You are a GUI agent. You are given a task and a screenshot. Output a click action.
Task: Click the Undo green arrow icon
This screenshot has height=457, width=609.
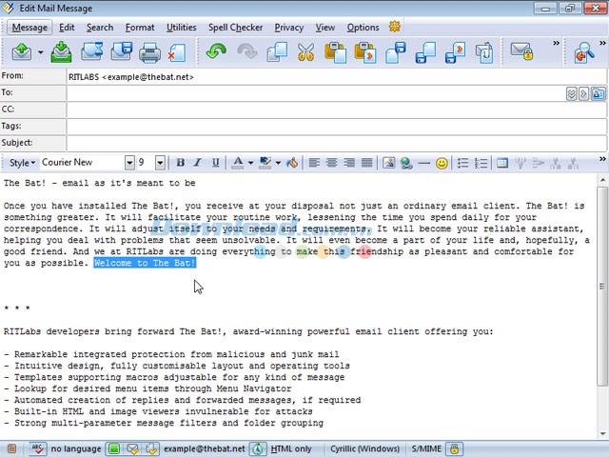tap(216, 52)
